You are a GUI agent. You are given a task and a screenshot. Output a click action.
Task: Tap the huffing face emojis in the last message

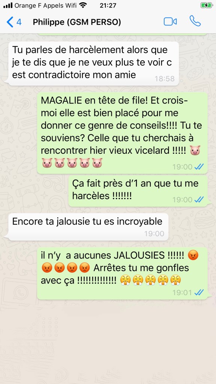pos(151,280)
